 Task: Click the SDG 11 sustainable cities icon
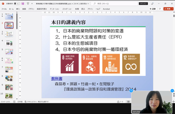(x=111, y=64)
